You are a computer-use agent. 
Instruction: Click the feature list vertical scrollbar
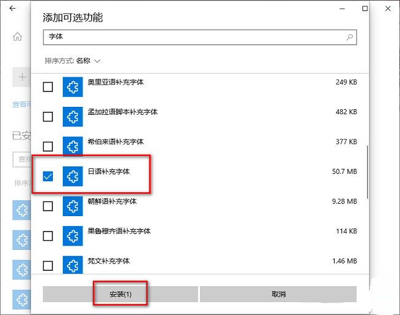367,172
